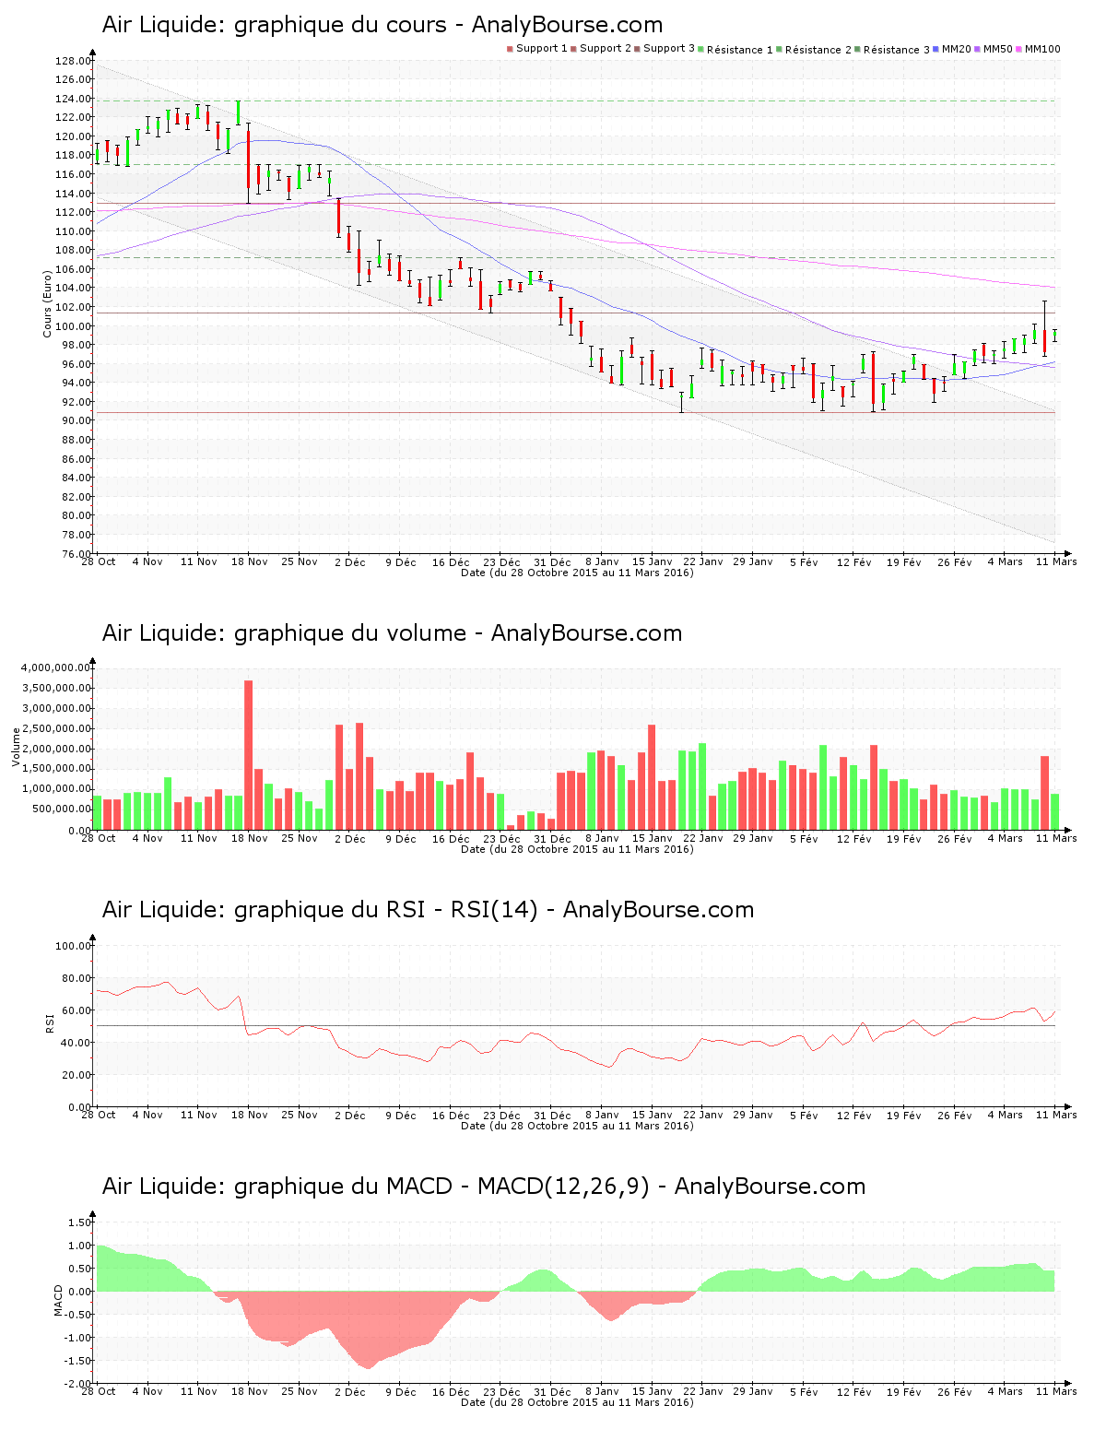Viewport: 1106px width, 1429px height.
Task: Click the 0.50 MACD axis value
Action: pyautogui.click(x=79, y=1269)
